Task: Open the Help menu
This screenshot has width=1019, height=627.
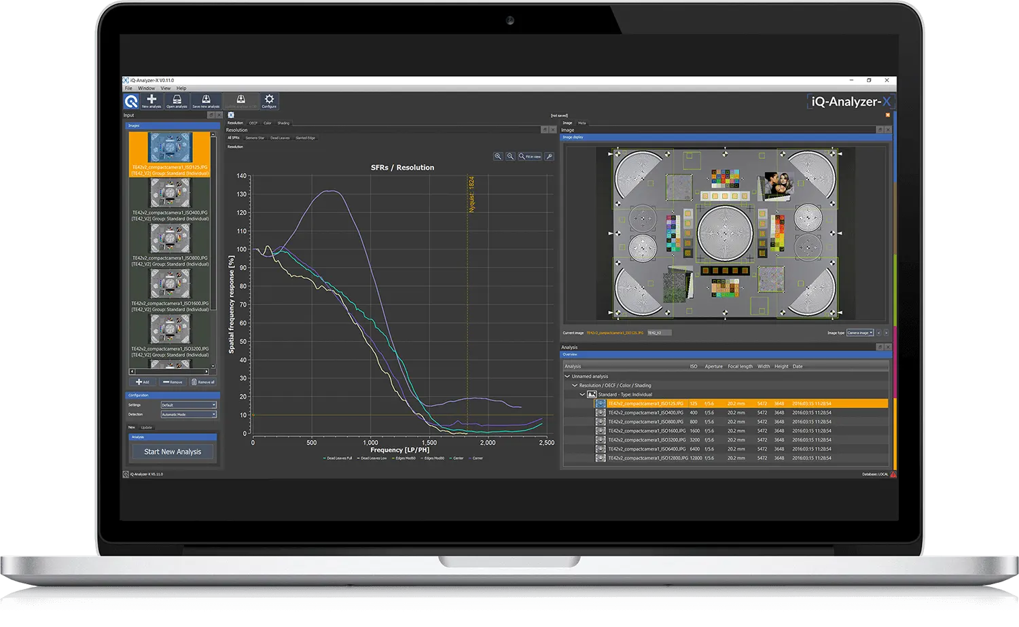Action: click(x=181, y=88)
